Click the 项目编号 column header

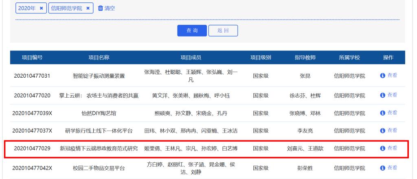(32, 58)
